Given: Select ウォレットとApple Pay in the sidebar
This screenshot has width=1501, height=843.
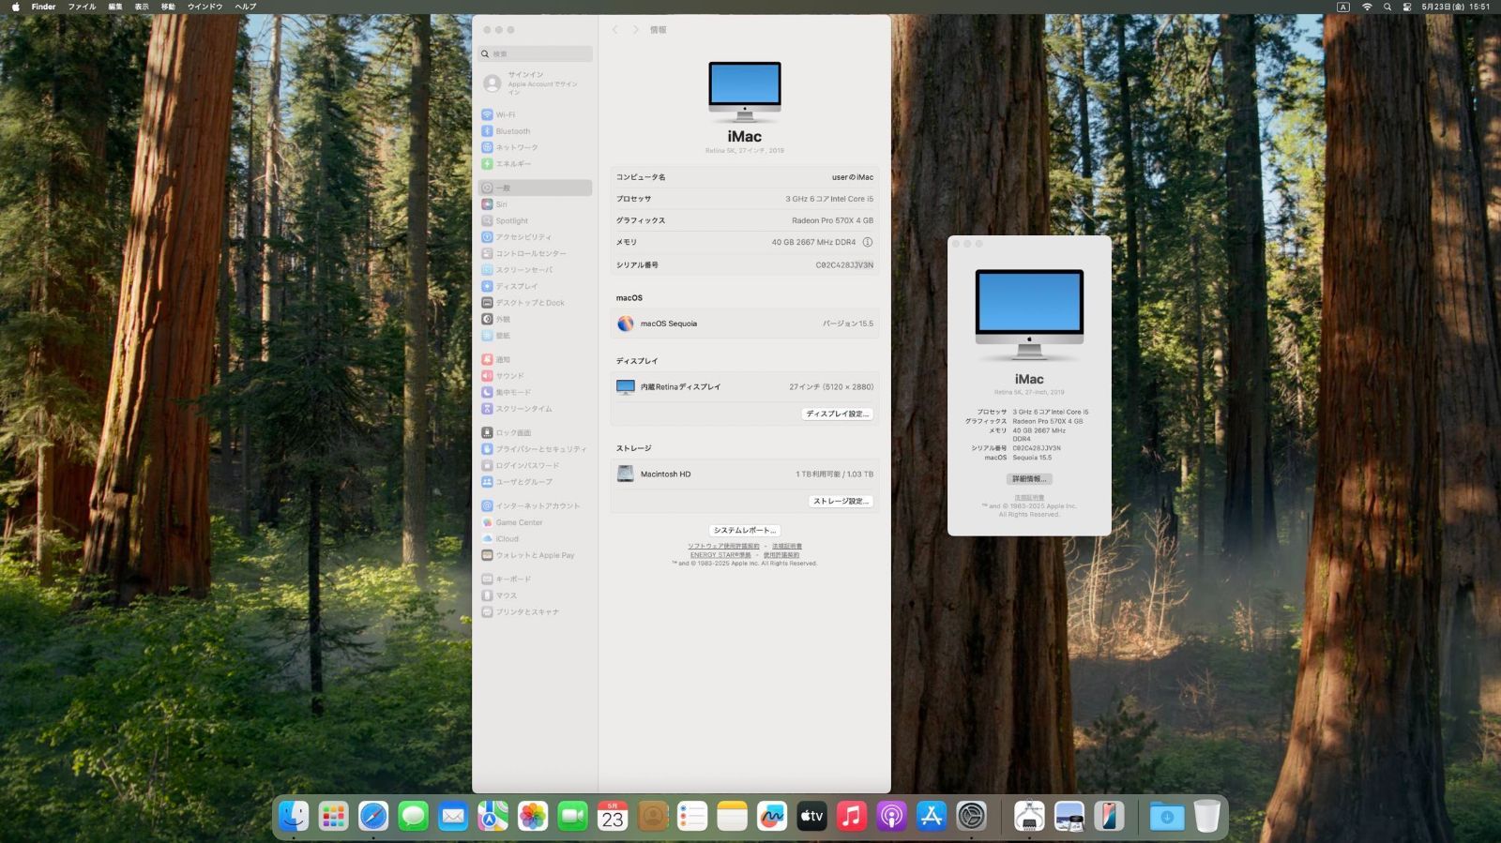Looking at the screenshot, I should pyautogui.click(x=535, y=555).
